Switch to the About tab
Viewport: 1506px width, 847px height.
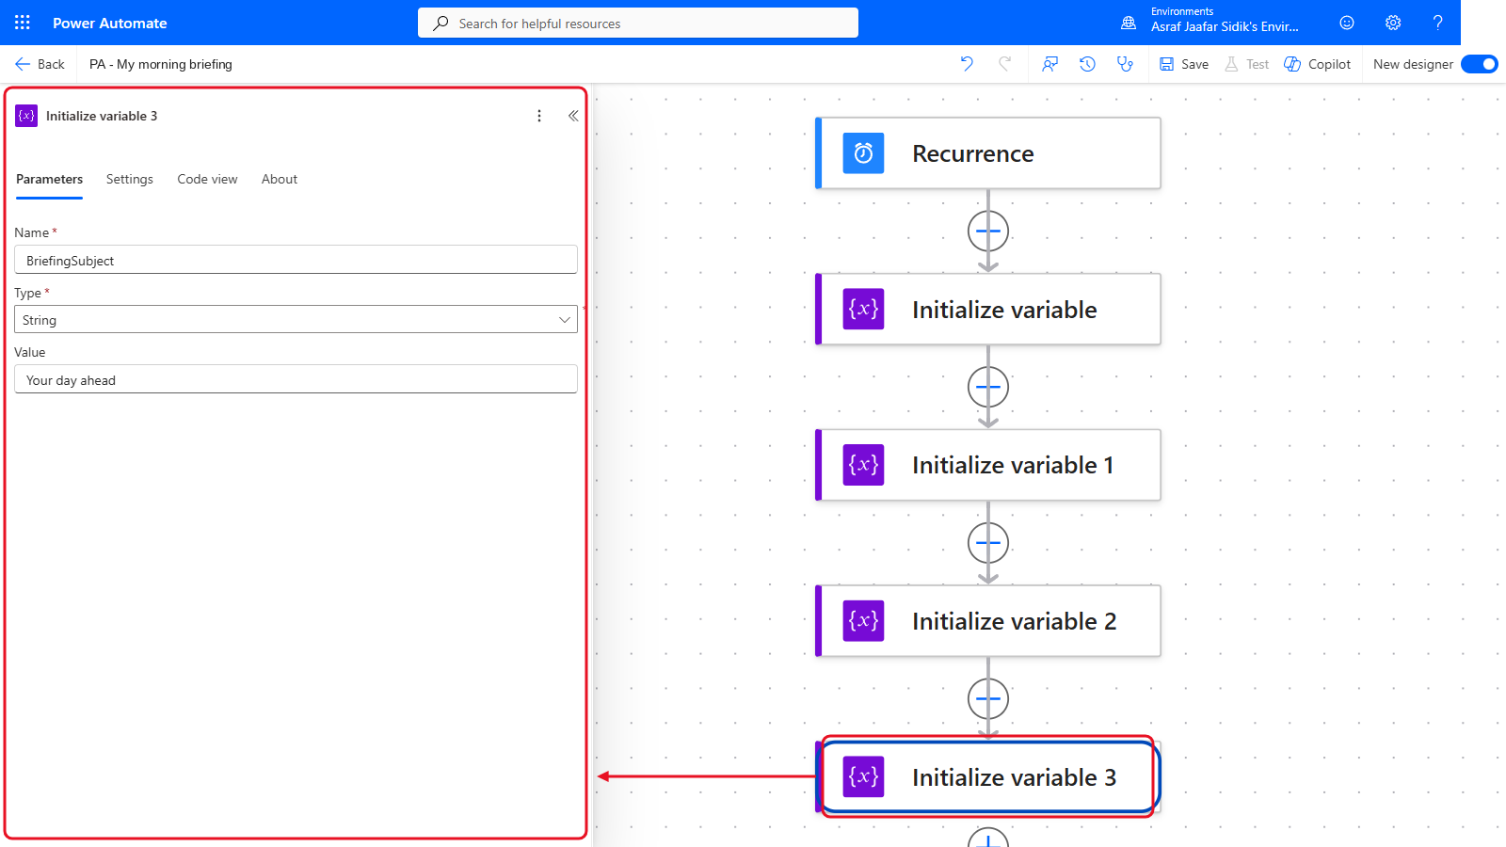tap(280, 179)
